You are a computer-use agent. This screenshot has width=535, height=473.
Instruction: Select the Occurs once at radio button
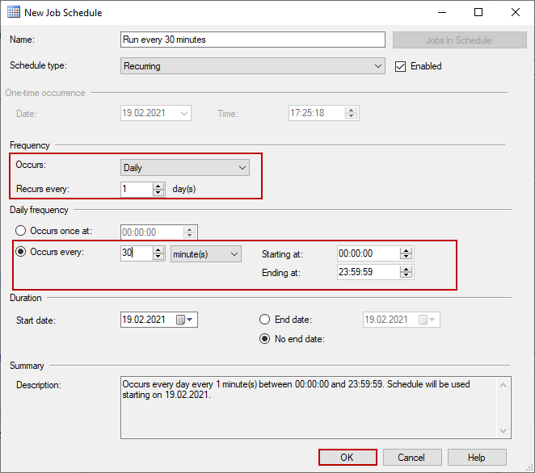pos(20,231)
